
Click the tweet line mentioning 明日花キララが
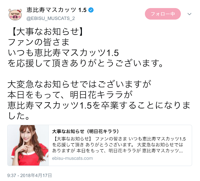click(70, 95)
